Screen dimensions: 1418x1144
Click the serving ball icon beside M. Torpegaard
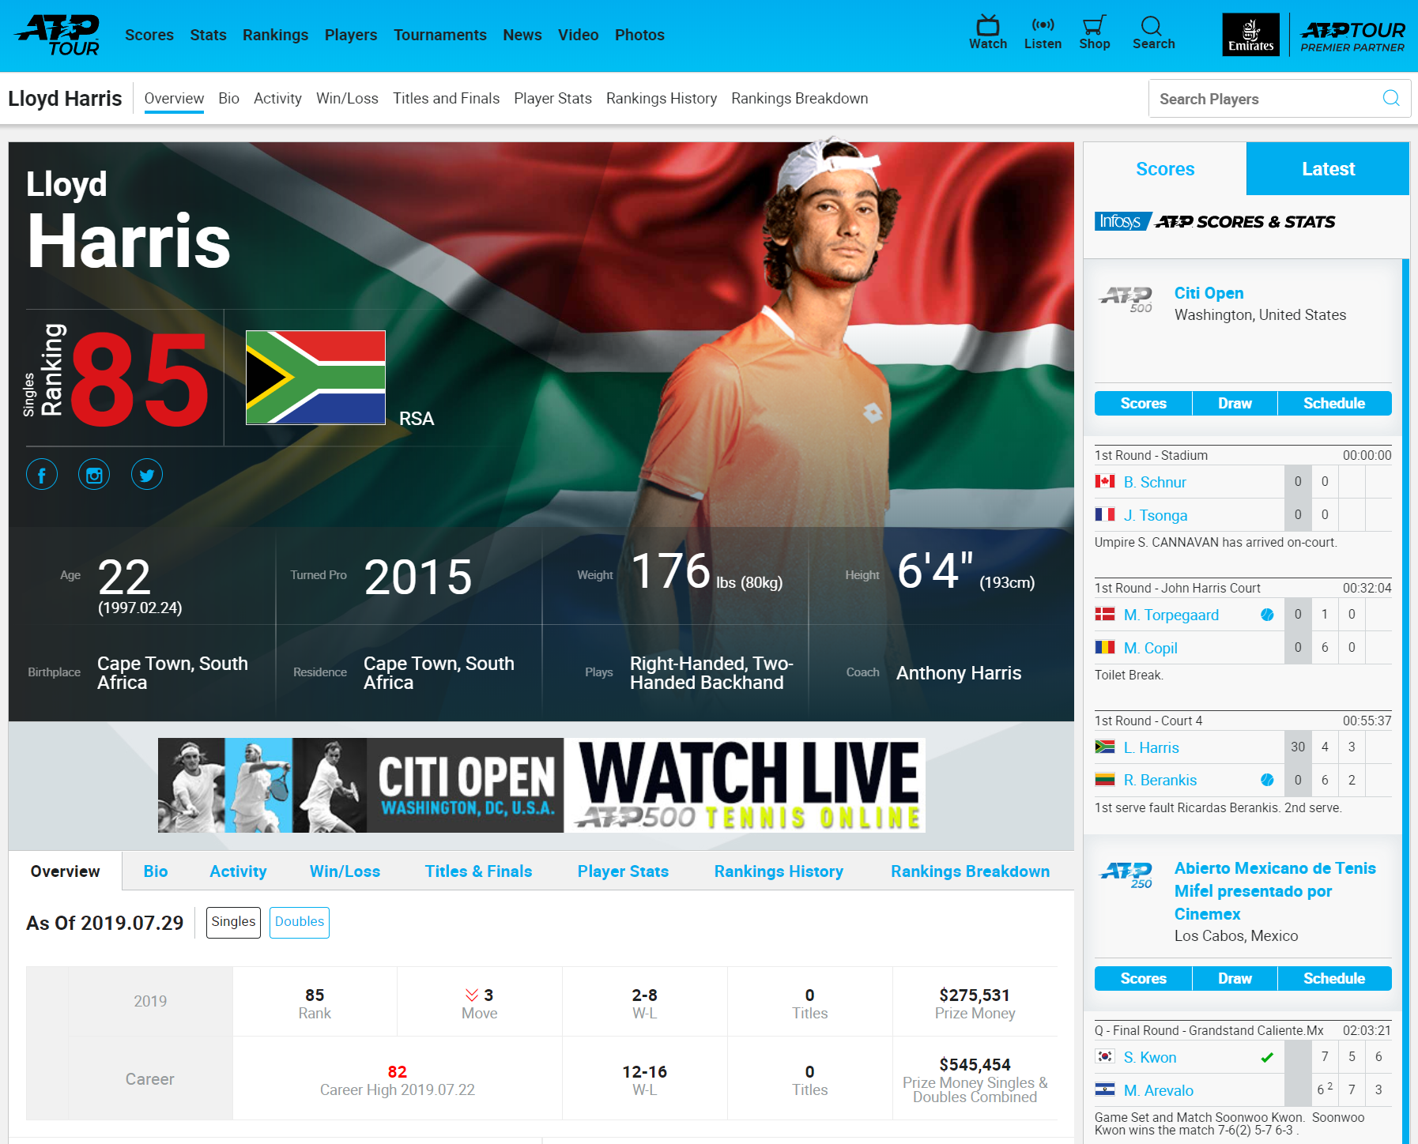click(x=1267, y=615)
